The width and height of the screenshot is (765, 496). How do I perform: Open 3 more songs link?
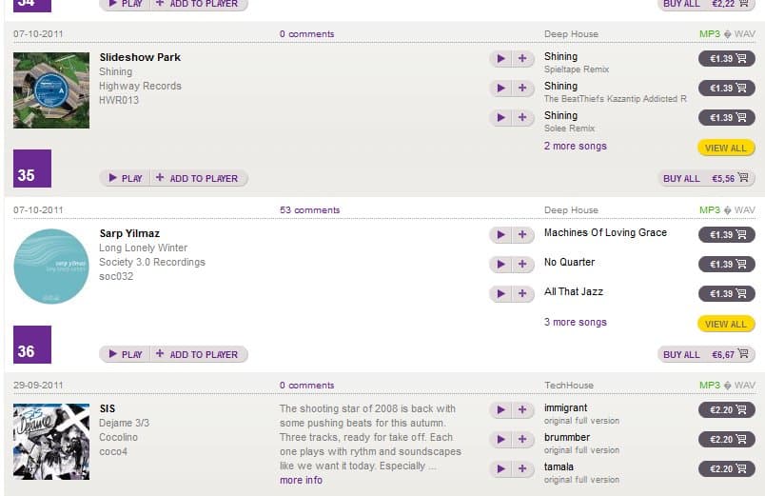576,322
